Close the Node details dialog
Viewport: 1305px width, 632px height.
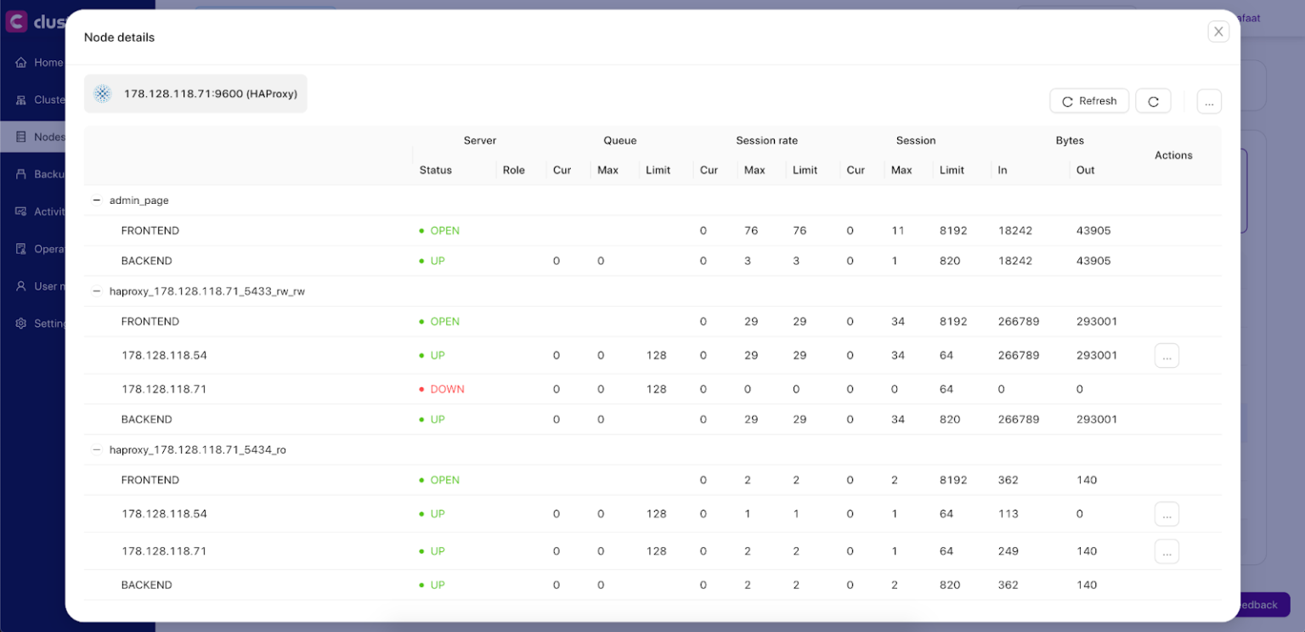(x=1218, y=31)
